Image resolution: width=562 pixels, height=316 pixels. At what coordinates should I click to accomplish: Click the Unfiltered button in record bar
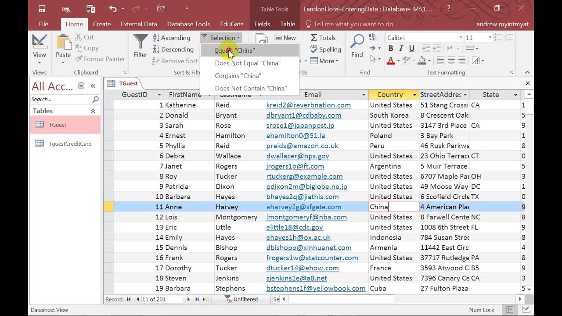(x=241, y=299)
